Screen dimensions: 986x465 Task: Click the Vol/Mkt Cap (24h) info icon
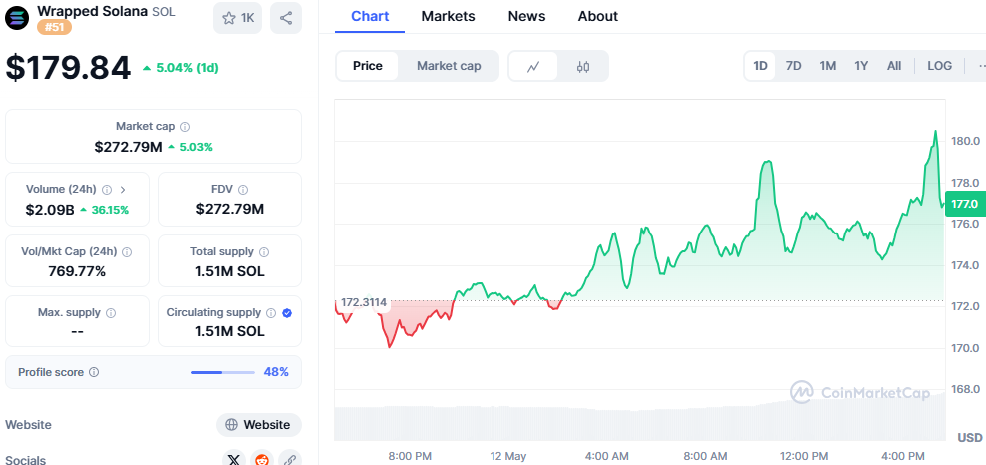[127, 252]
